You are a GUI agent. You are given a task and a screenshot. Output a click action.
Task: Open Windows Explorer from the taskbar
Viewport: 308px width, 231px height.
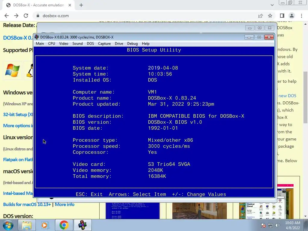click(27, 225)
